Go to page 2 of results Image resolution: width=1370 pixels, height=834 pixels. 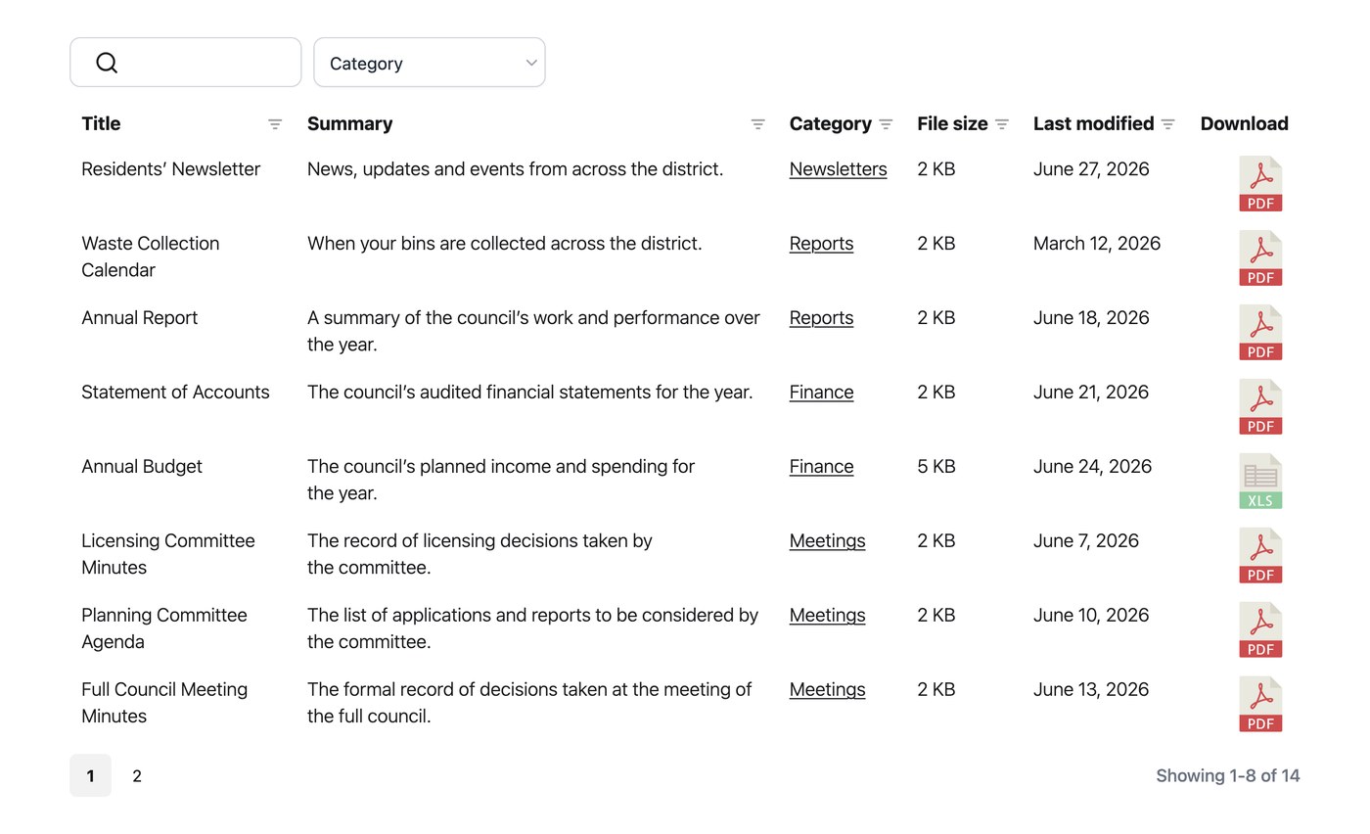137,776
